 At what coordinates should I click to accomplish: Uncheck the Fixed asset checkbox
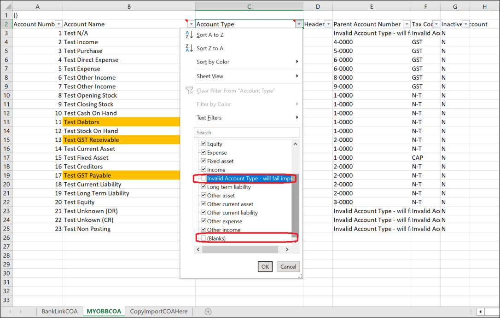203,161
